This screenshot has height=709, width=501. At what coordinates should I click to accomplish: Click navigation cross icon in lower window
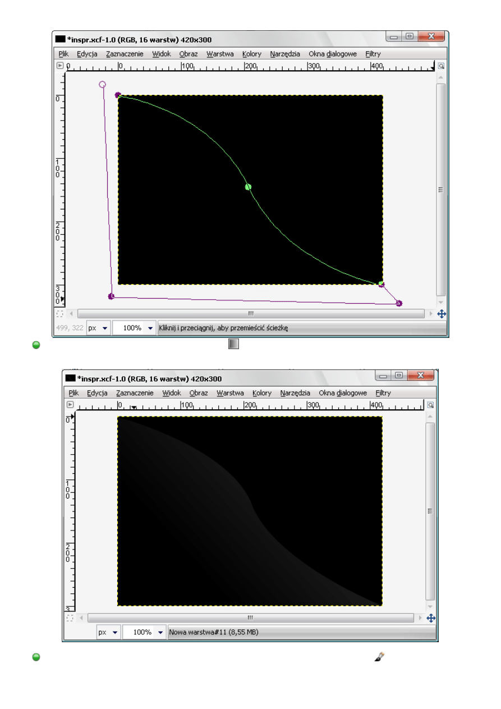pyautogui.click(x=431, y=618)
